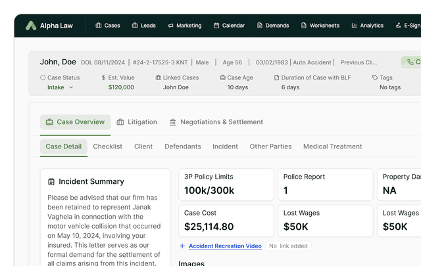421x266 pixels.
Task: Click the Incident Summary document icon
Action: pyautogui.click(x=51, y=182)
